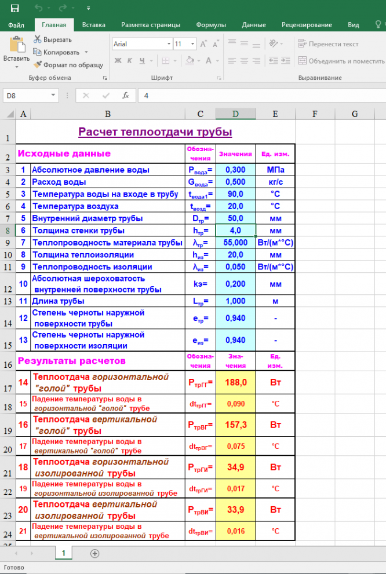Expand the Вставить paste options arrow
386x574 pixels.
[x=17, y=67]
